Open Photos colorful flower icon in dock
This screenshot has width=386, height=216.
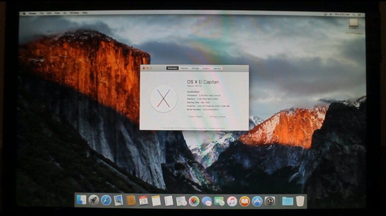point(194,201)
